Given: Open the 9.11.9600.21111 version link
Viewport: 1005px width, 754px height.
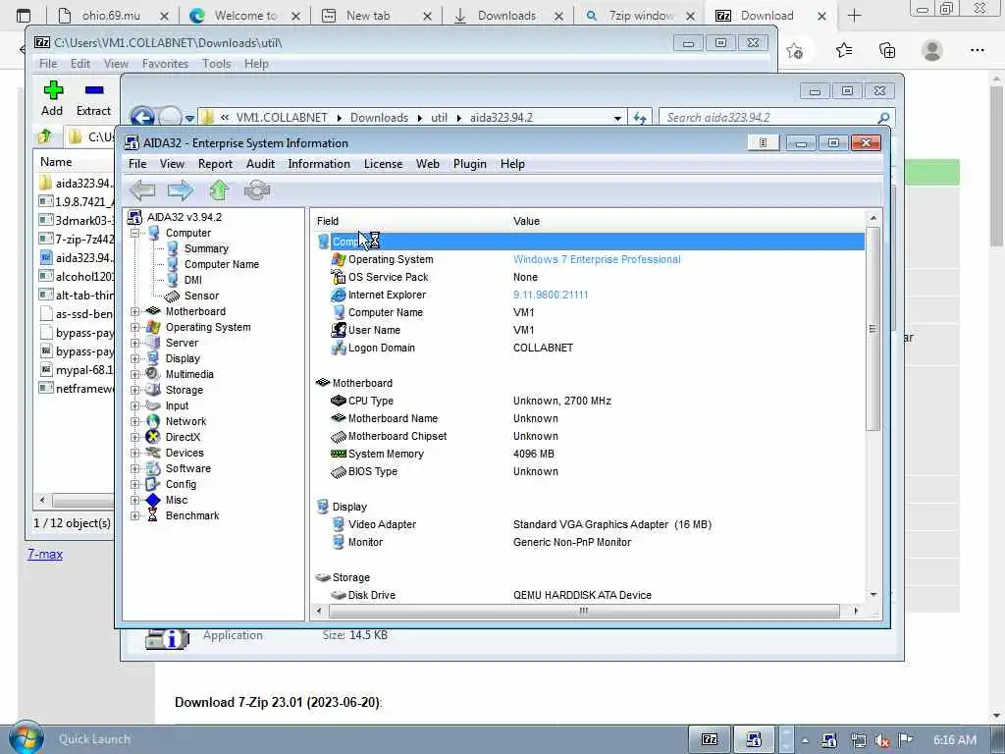Looking at the screenshot, I should (551, 295).
